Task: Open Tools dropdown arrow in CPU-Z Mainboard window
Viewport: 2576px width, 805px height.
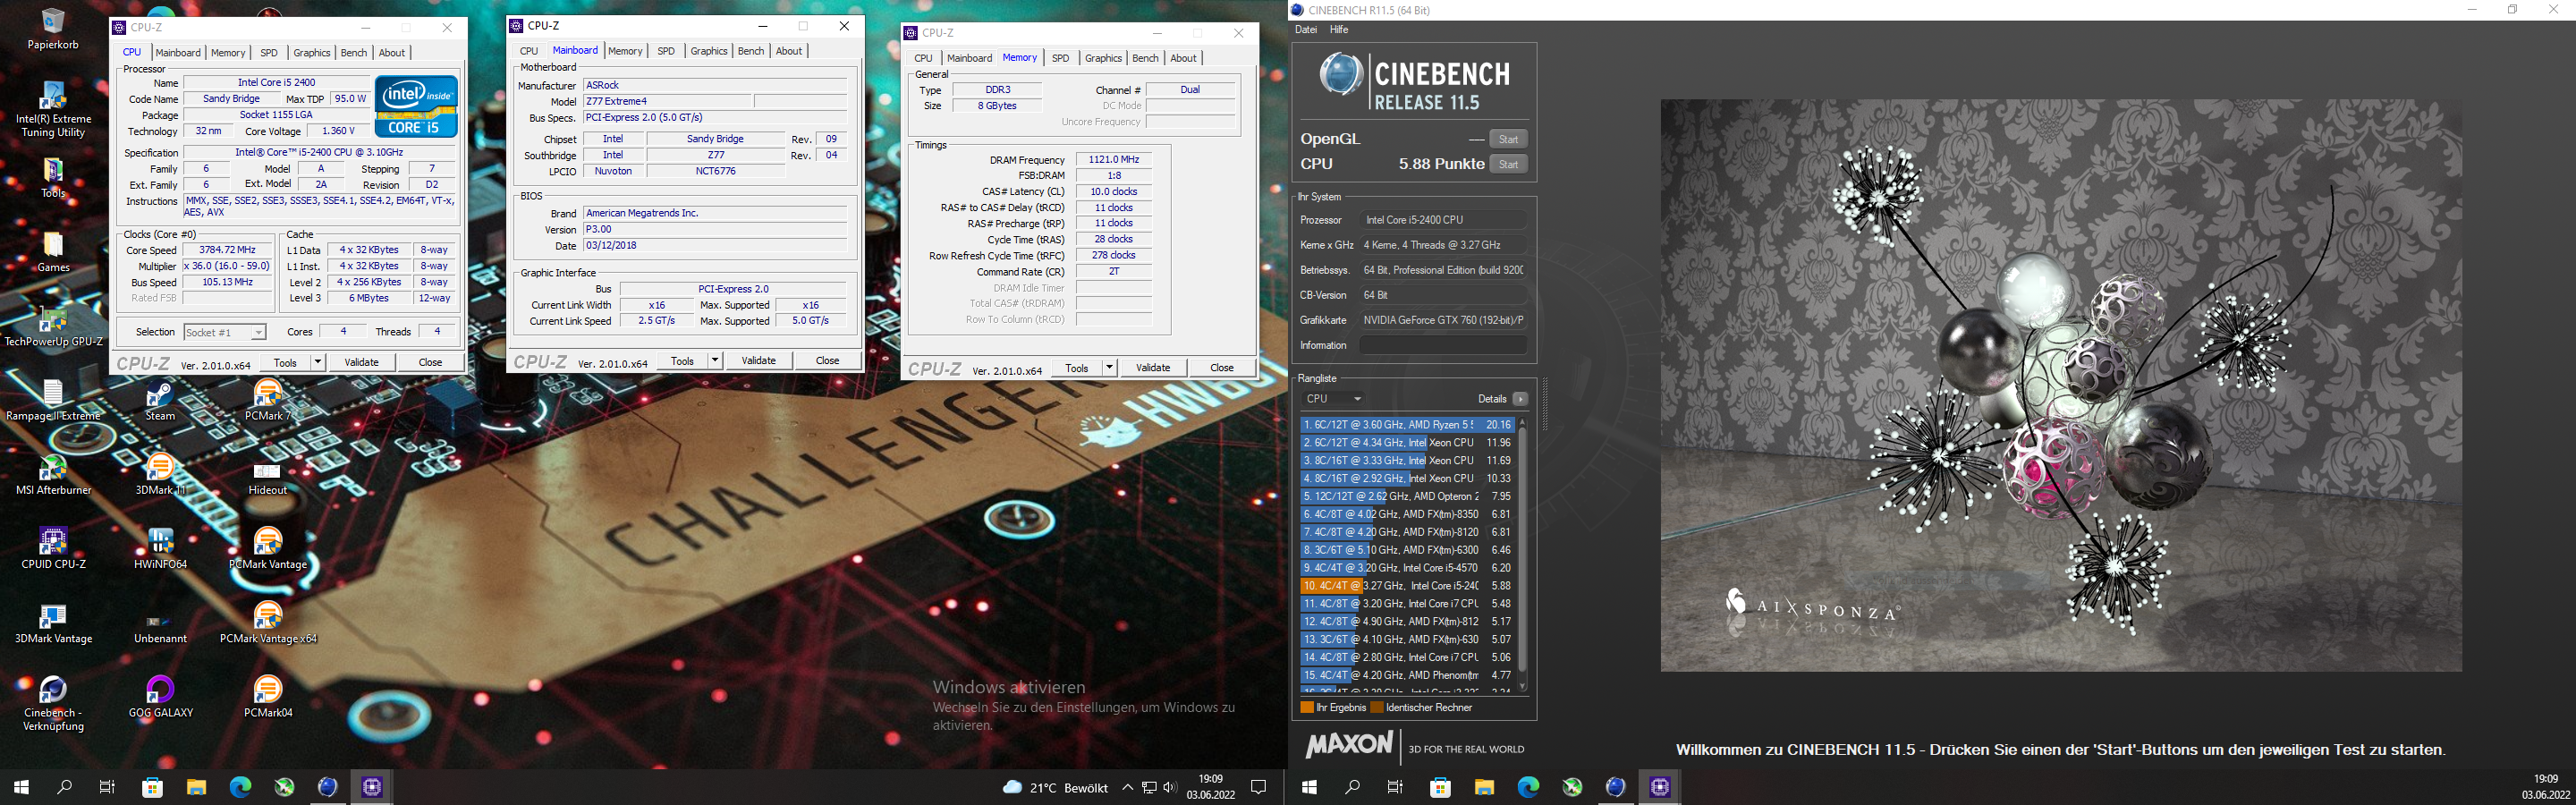Action: (x=715, y=360)
